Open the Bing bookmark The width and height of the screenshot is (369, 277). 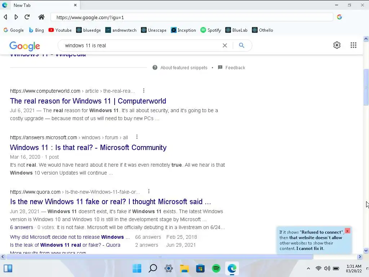(36, 30)
